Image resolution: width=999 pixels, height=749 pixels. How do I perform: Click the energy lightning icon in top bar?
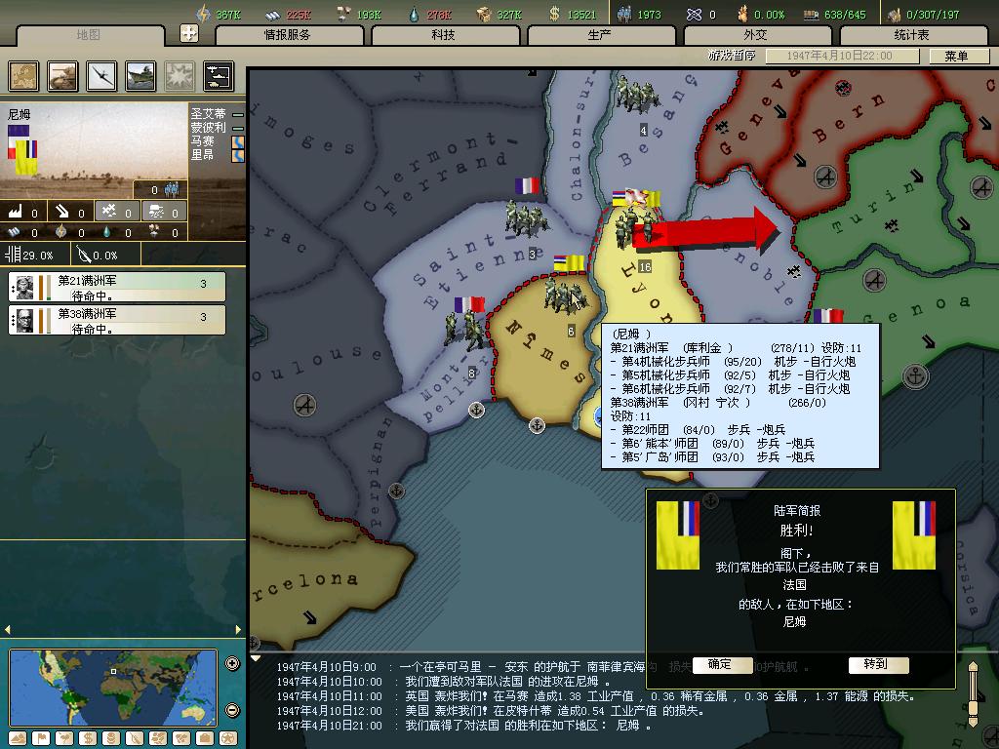point(203,14)
